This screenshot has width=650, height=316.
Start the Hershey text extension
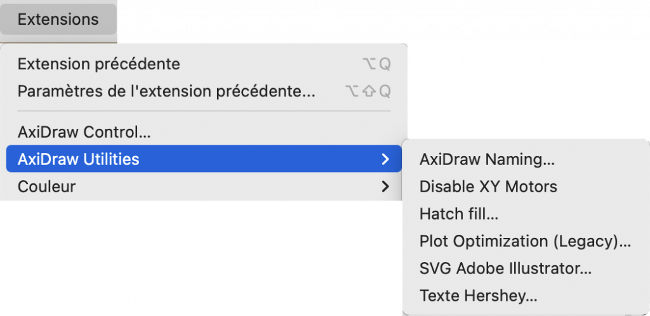tap(478, 296)
